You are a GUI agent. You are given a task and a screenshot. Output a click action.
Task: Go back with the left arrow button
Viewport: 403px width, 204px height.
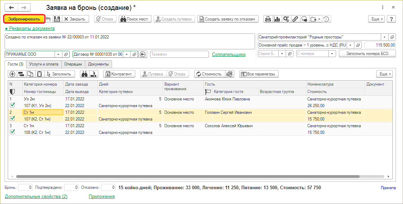click(11, 7)
